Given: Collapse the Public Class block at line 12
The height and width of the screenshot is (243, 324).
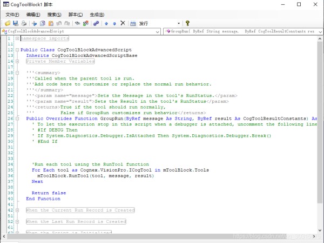Looking at the screenshot, I should (17, 50).
